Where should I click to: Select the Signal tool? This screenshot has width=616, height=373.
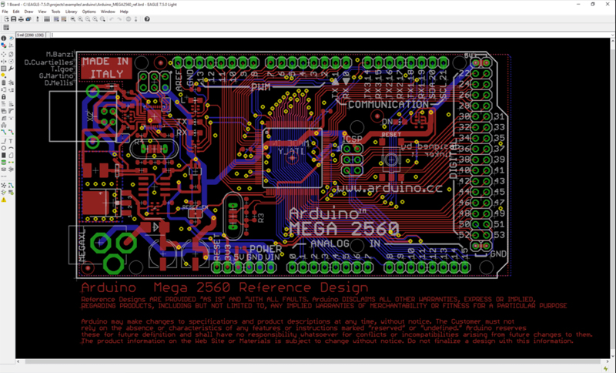point(11,163)
